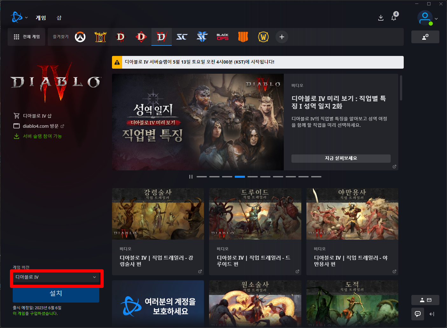Open the friends and messages button
The height and width of the screenshot is (328, 447).
(425, 300)
